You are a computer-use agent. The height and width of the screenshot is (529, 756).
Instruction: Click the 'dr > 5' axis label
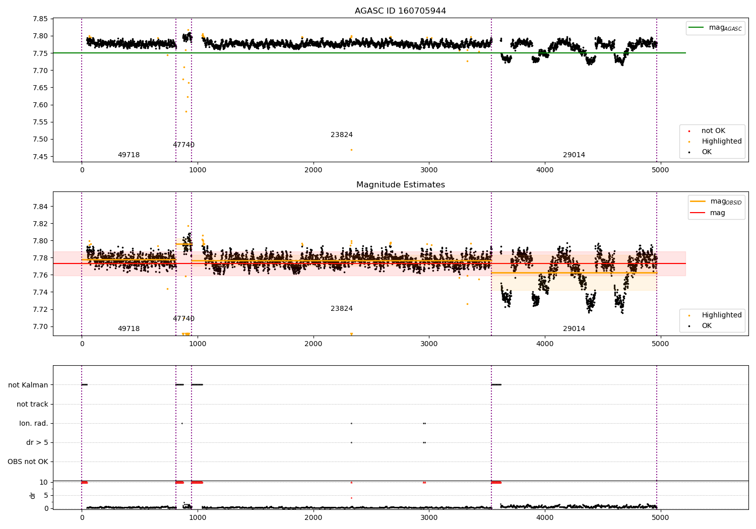(x=37, y=443)
